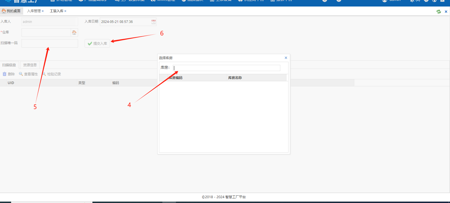Click the green refresh icon in tab bar

[x=438, y=12]
